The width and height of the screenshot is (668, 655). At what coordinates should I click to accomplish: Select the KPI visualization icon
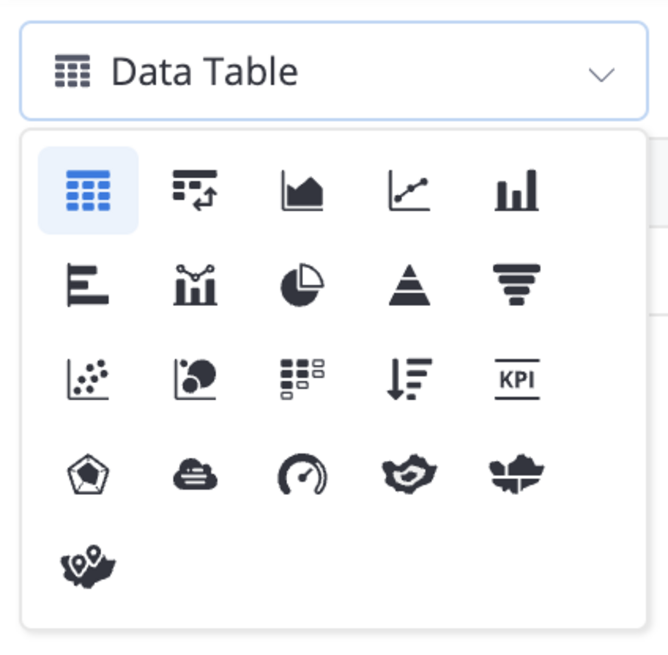click(516, 380)
